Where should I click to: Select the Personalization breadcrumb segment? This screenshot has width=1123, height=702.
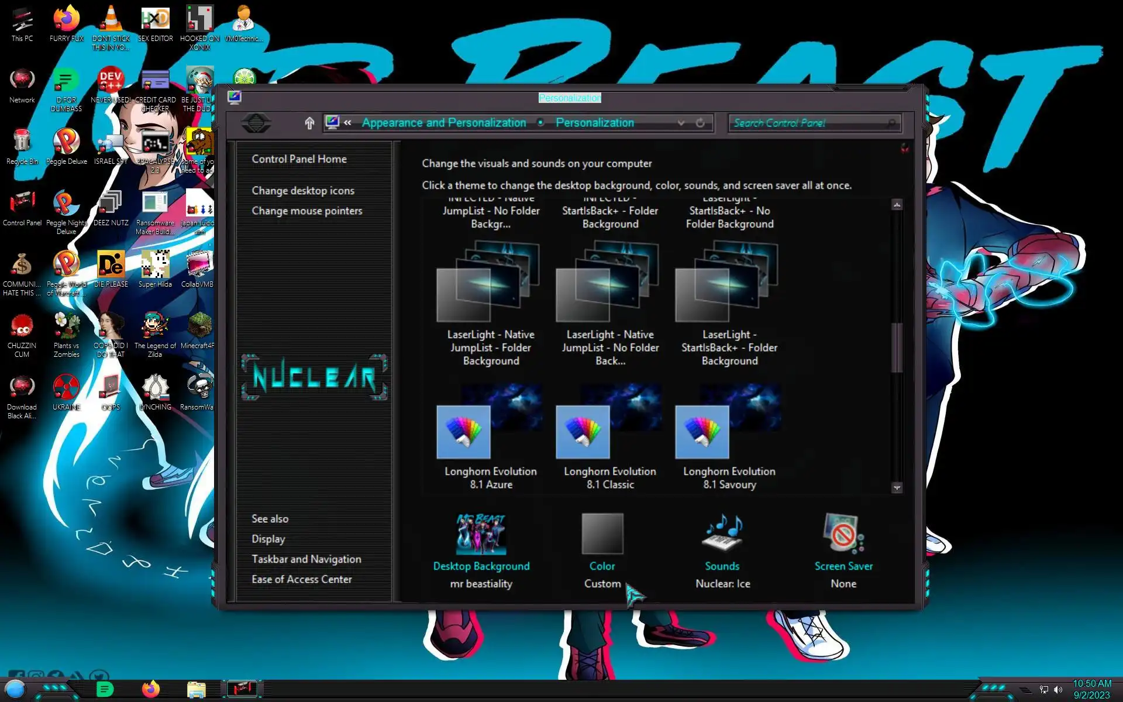pos(594,123)
